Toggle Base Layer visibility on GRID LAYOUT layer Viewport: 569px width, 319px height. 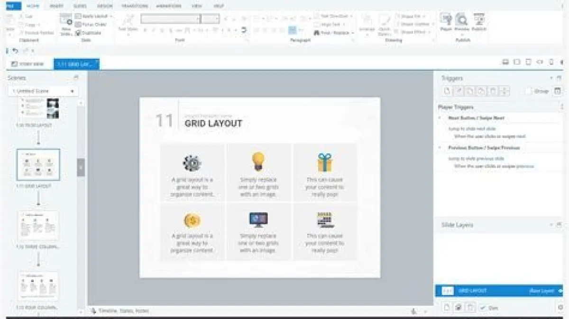coord(561,291)
